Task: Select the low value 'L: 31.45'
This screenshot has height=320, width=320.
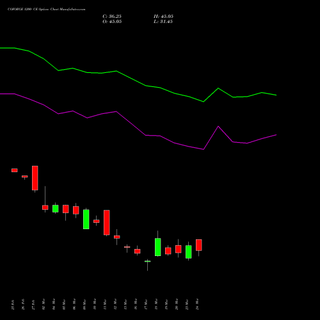Action: pyautogui.click(x=163, y=22)
